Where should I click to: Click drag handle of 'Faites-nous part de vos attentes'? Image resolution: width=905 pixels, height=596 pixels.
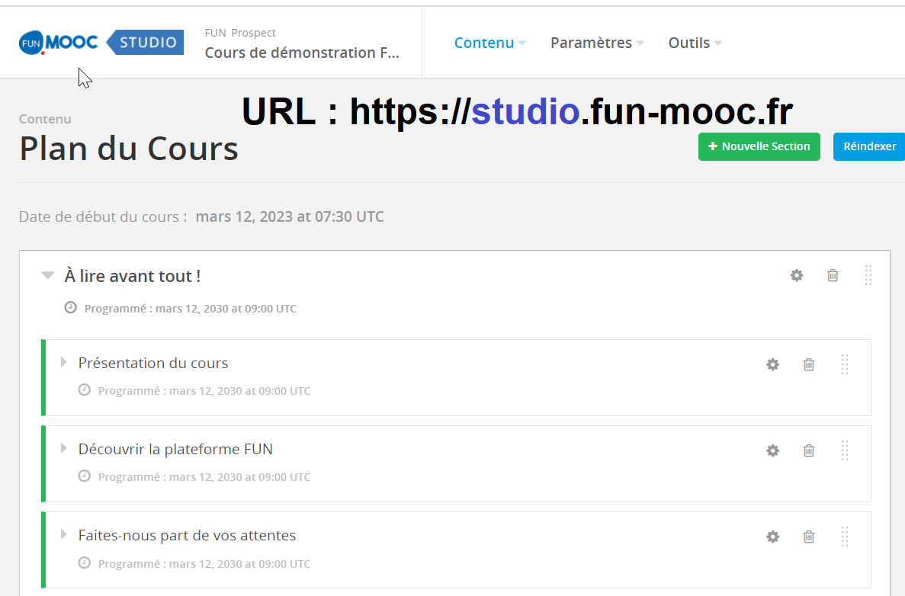coord(845,537)
